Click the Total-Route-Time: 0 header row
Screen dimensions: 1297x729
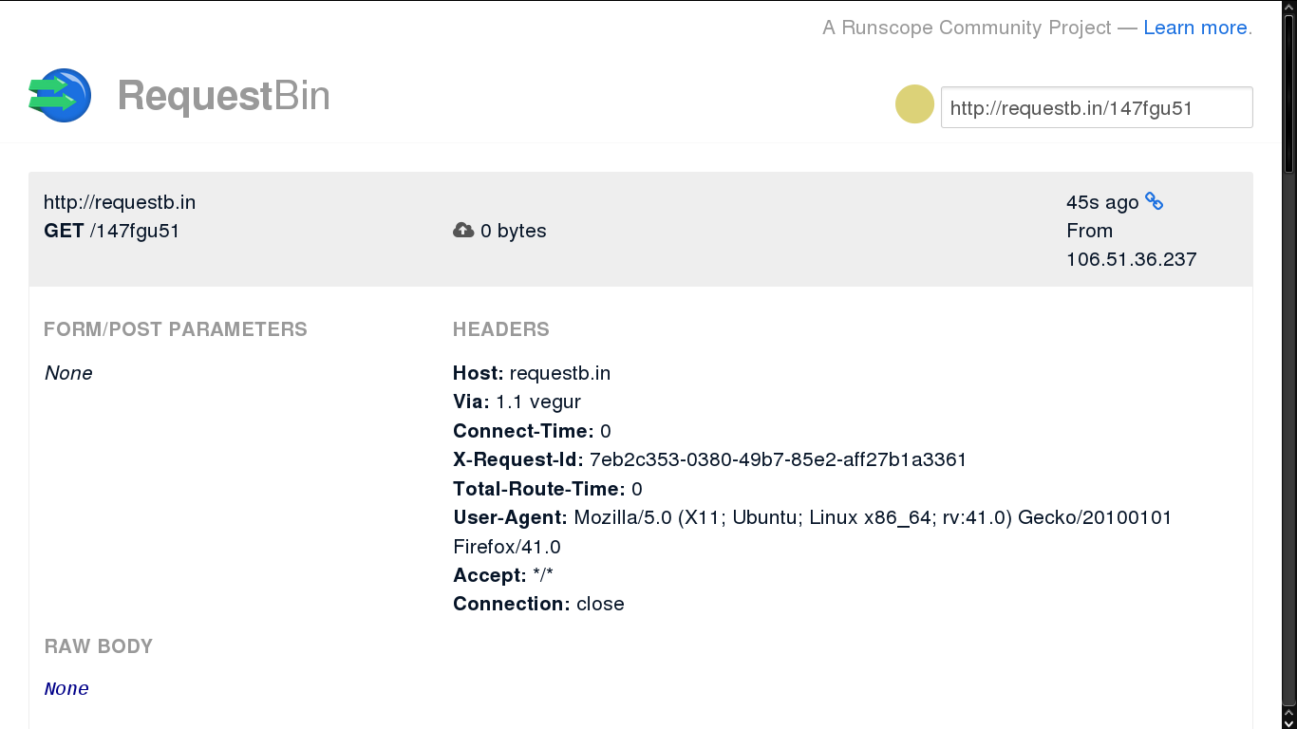pos(548,489)
